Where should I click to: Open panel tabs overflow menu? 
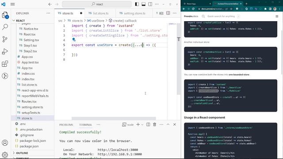[98, 125]
